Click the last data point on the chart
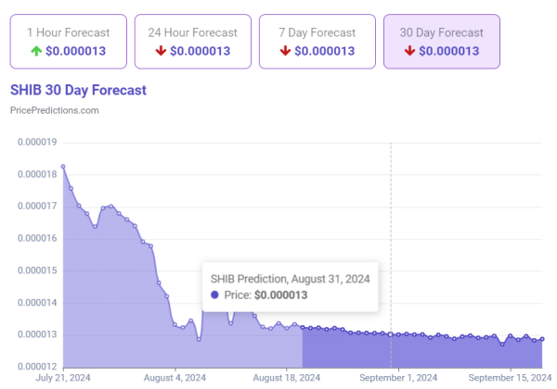The width and height of the screenshot is (557, 389). 542,339
